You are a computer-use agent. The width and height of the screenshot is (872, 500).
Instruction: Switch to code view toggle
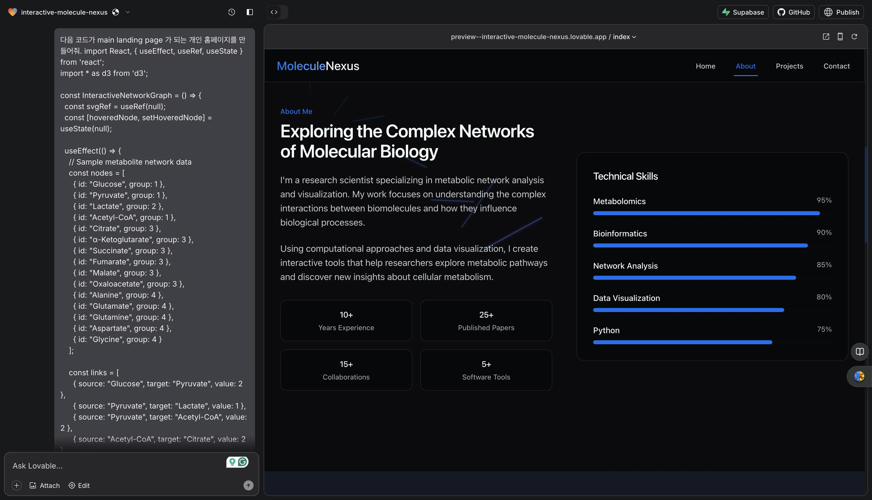274,12
